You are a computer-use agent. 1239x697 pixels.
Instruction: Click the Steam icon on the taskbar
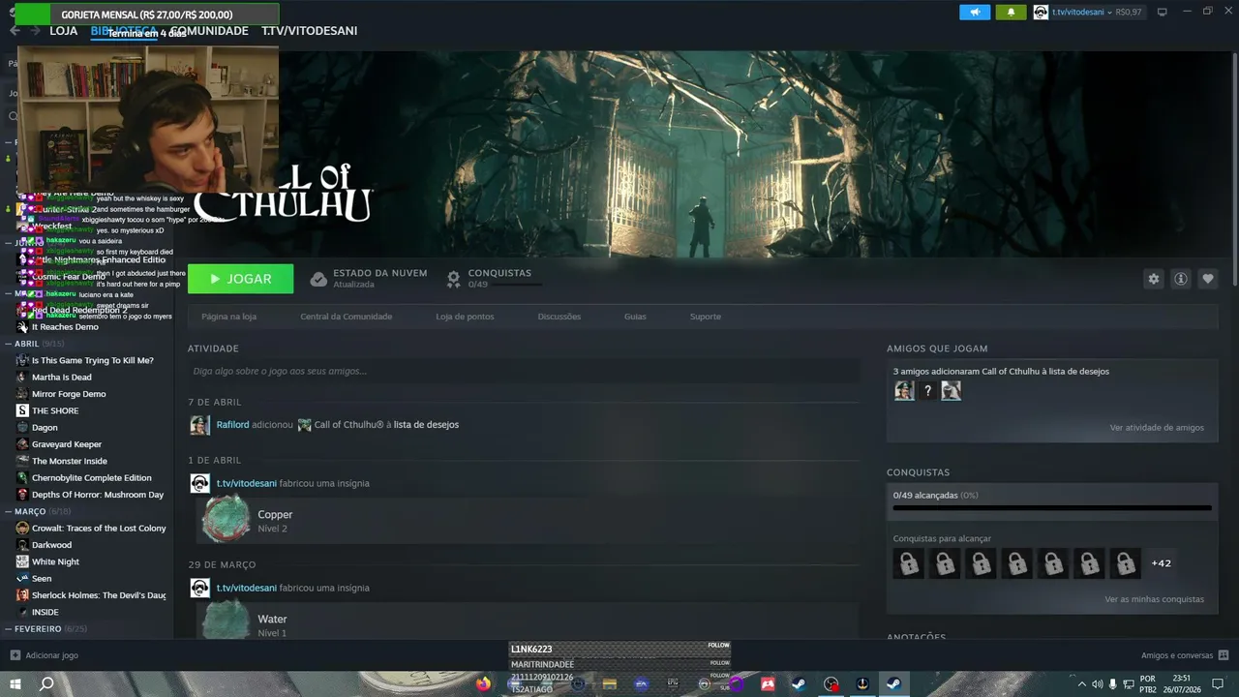pos(893,683)
